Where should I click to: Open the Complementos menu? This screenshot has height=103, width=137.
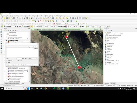point(27,16)
